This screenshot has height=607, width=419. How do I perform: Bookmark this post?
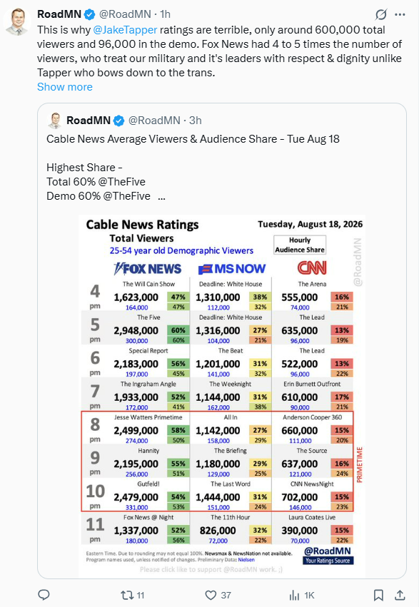pyautogui.click(x=378, y=595)
